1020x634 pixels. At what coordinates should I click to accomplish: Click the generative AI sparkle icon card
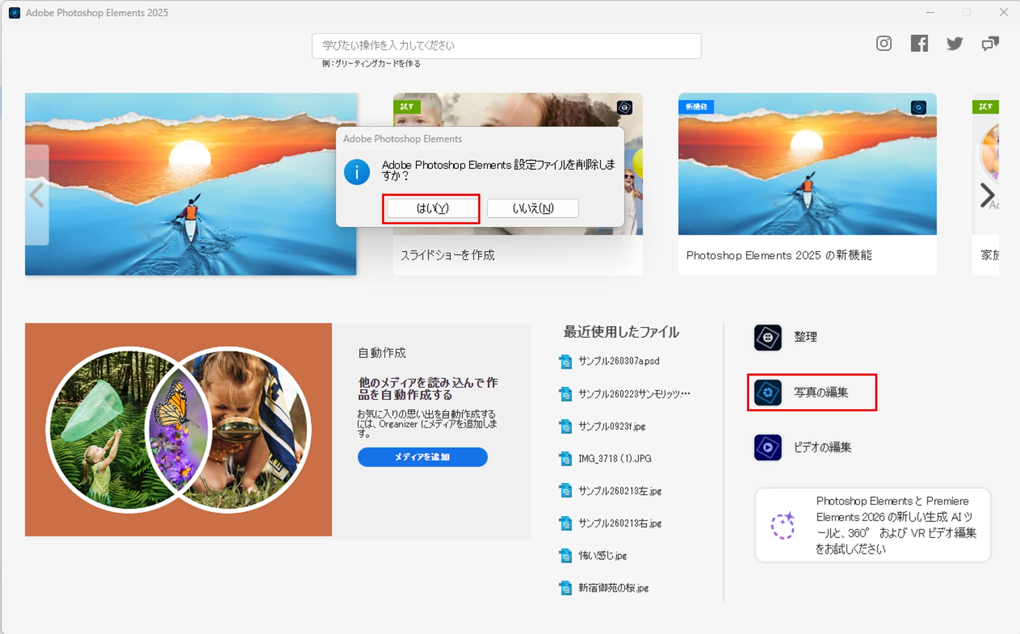pyautogui.click(x=783, y=525)
